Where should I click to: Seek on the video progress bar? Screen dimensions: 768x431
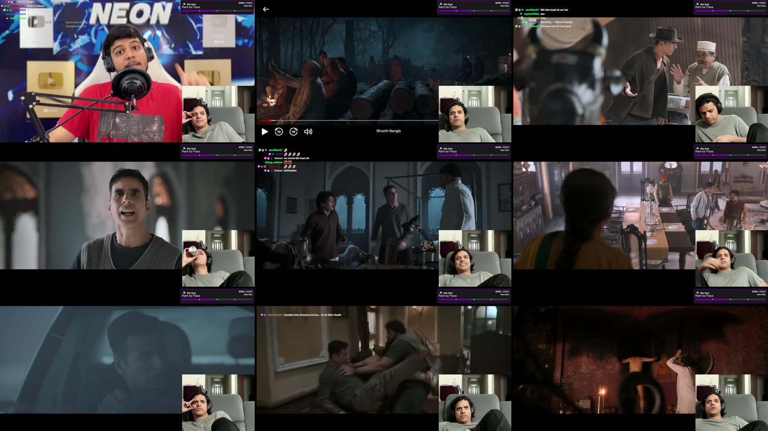349,120
